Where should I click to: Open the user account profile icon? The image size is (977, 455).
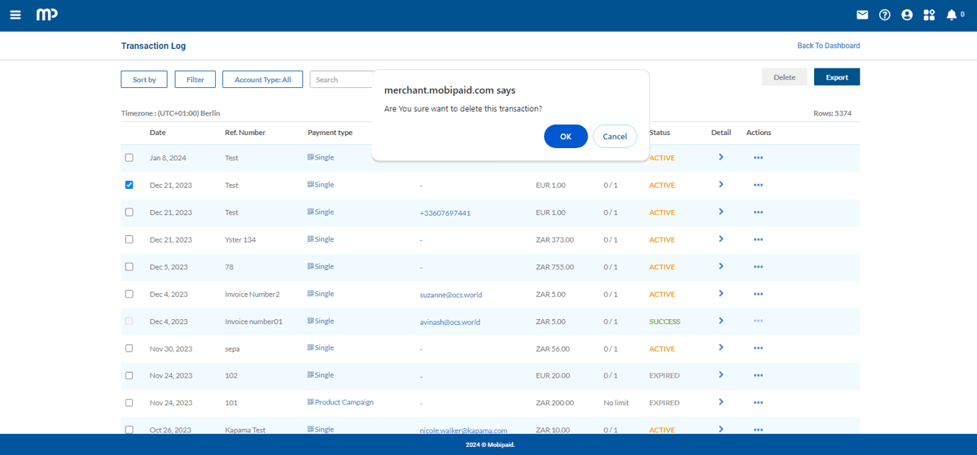907,15
